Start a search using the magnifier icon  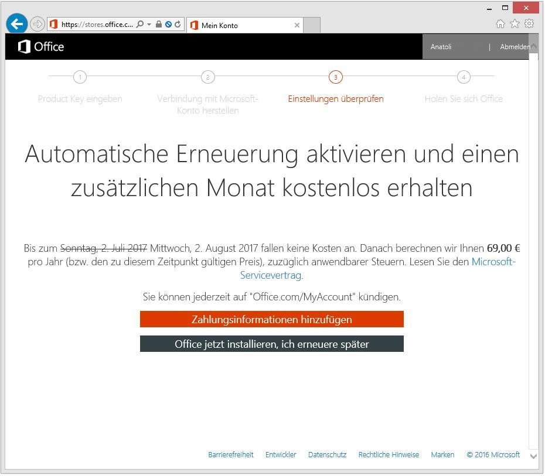coord(140,23)
